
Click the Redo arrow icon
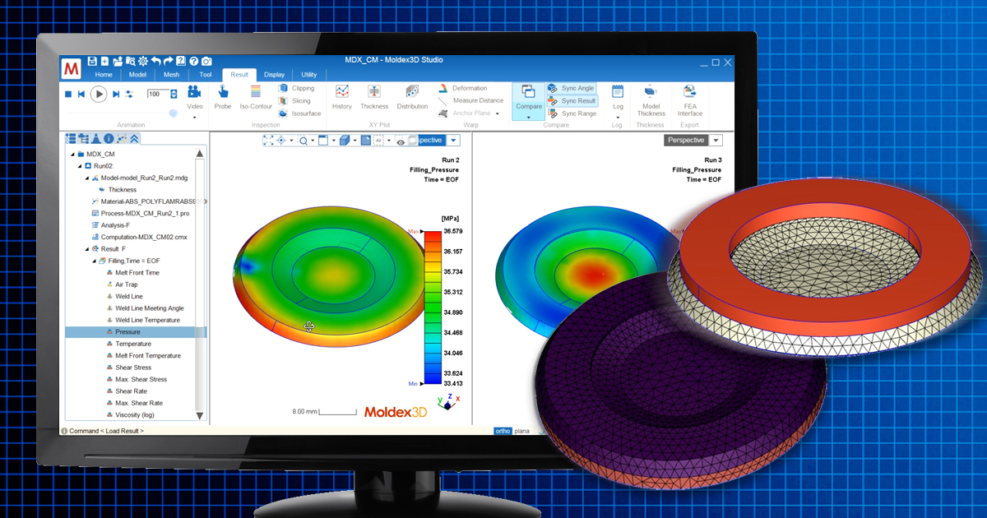[x=168, y=62]
